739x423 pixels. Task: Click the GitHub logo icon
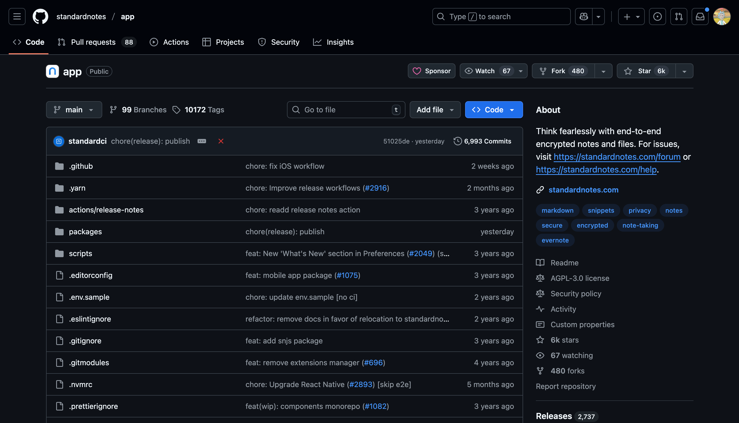click(x=40, y=17)
